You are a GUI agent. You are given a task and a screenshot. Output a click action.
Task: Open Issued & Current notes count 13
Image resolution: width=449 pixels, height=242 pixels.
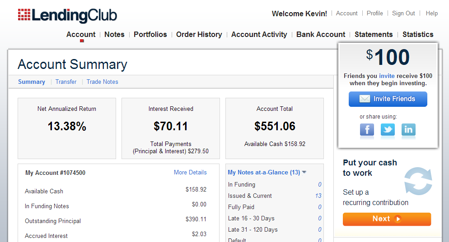(318, 196)
